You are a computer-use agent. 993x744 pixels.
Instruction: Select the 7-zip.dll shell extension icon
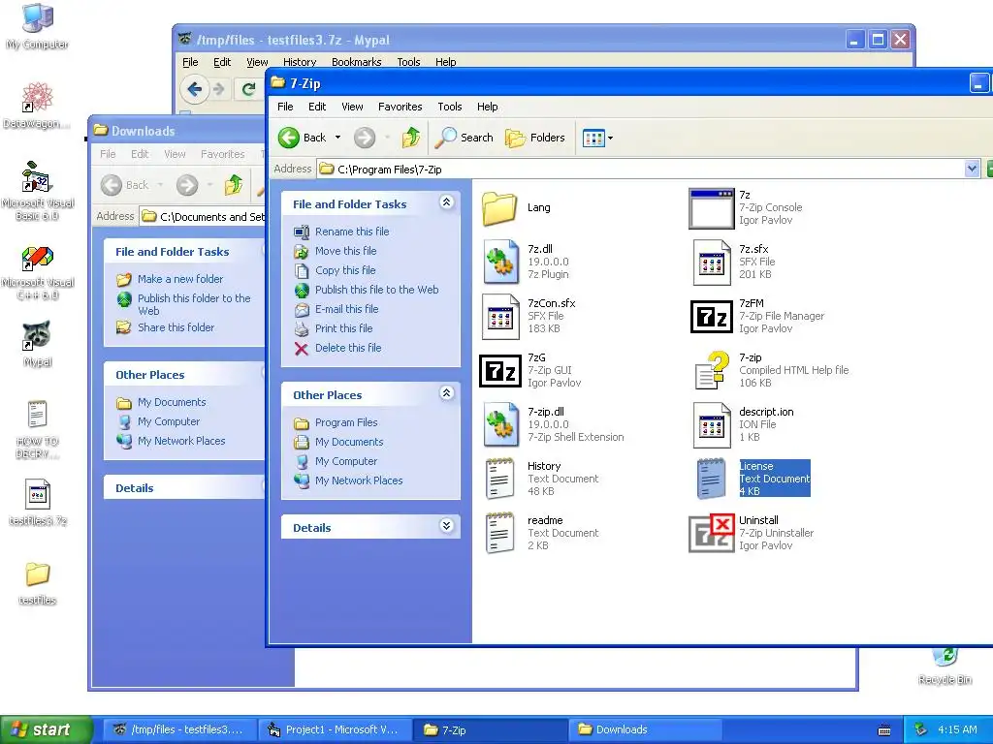click(x=500, y=424)
